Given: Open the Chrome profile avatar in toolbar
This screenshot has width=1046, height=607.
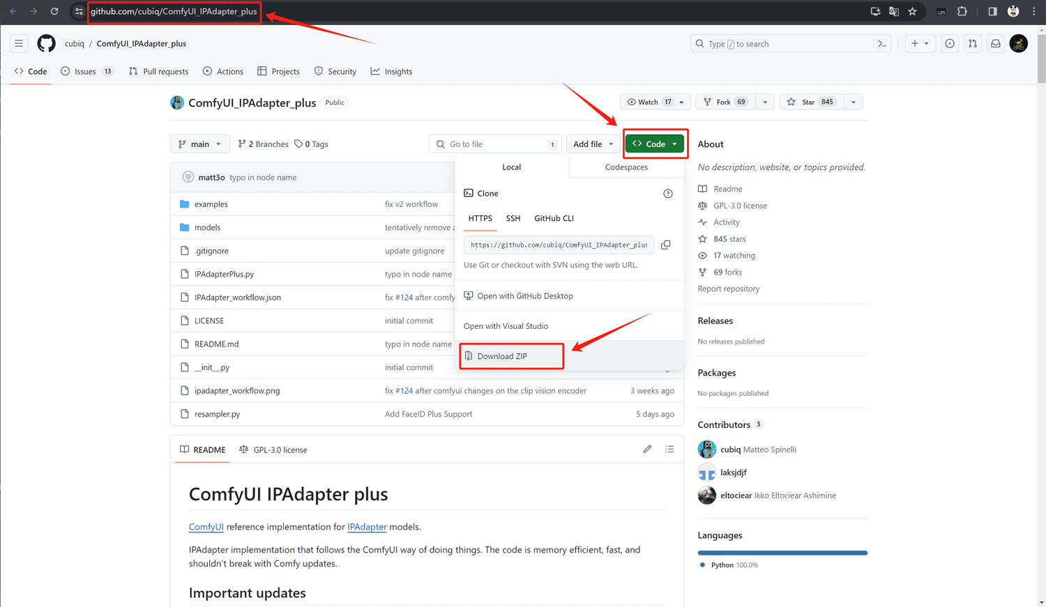Looking at the screenshot, I should (1013, 11).
